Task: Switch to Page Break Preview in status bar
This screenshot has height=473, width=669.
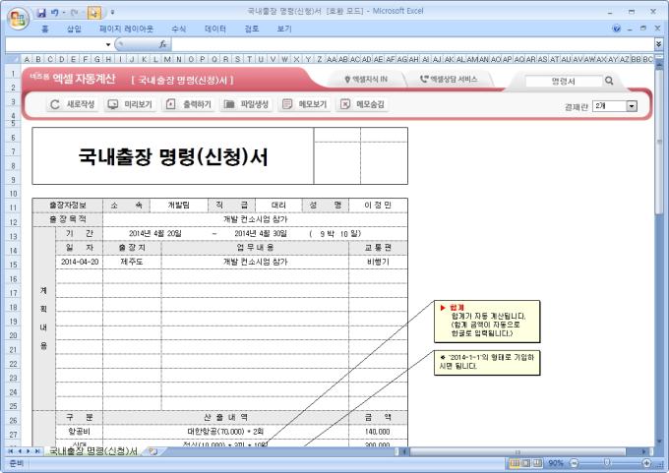Action: (x=537, y=463)
